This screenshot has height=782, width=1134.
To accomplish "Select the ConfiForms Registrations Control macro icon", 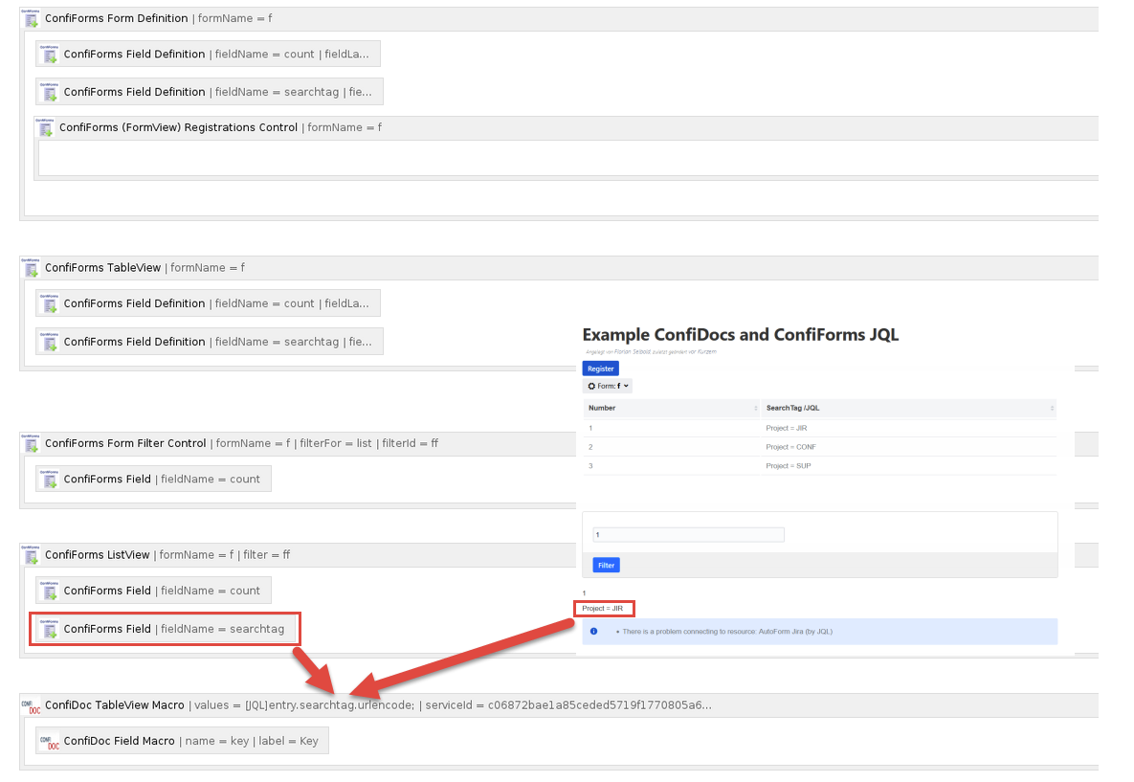I will click(44, 126).
